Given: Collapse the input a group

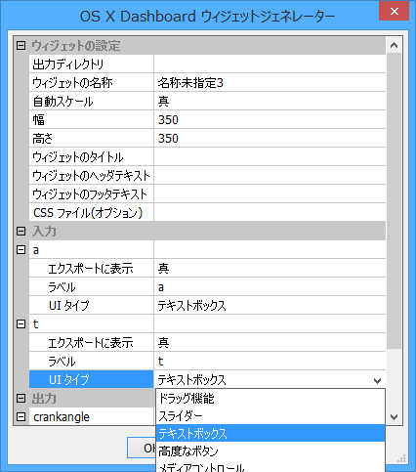Looking at the screenshot, I should (x=21, y=249).
